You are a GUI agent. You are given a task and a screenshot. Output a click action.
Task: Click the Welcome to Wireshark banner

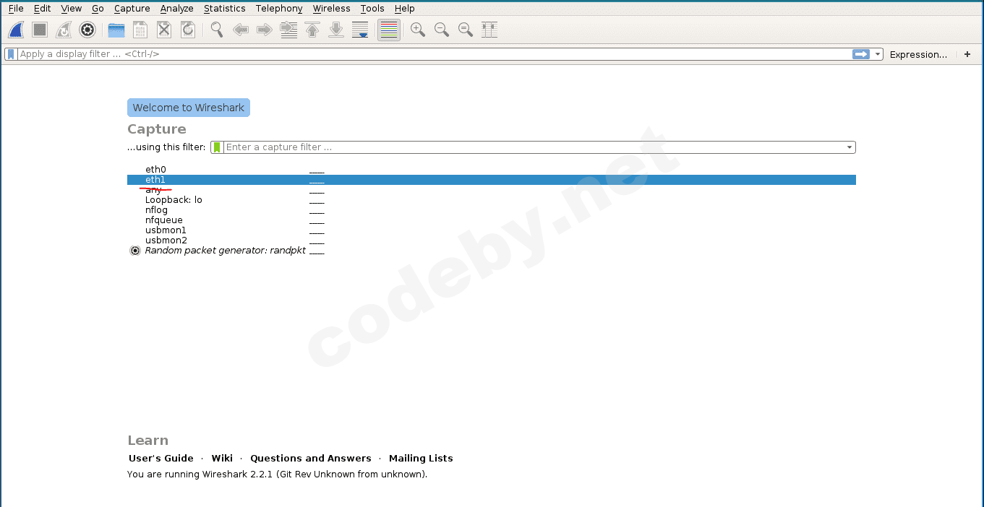pyautogui.click(x=189, y=108)
